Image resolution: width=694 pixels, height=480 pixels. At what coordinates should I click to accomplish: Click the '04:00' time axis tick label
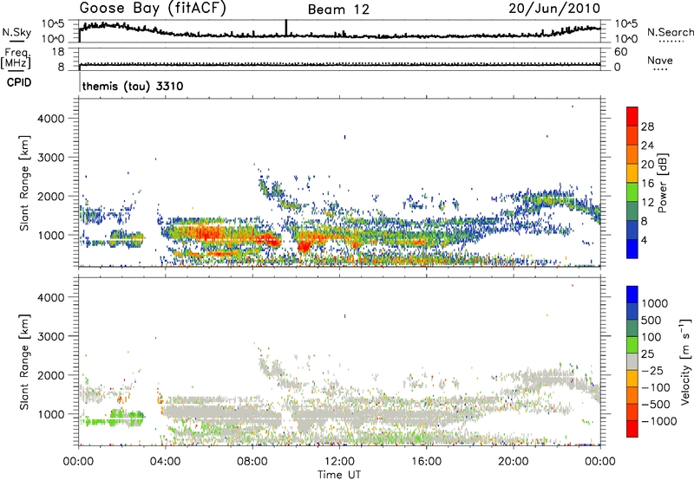pyautogui.click(x=166, y=462)
